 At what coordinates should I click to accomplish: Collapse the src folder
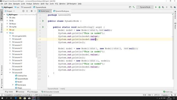tap(7, 33)
